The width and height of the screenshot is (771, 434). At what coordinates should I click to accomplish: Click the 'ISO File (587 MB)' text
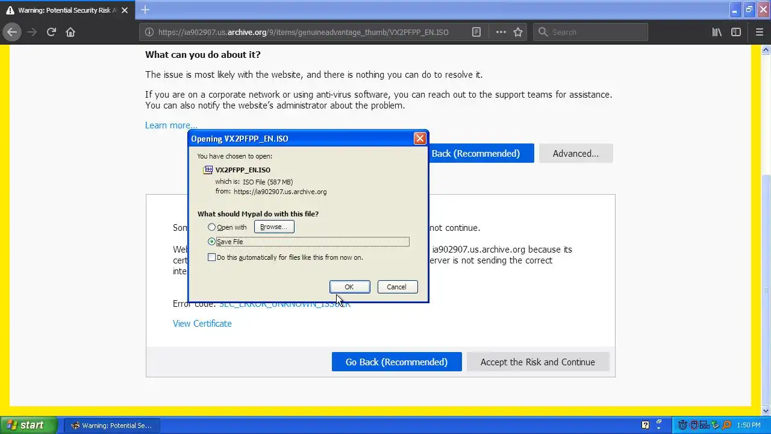click(x=267, y=181)
